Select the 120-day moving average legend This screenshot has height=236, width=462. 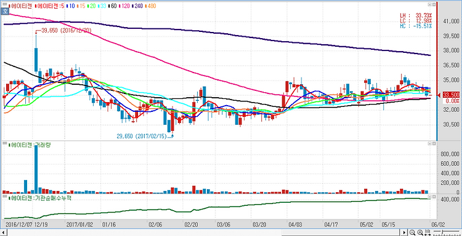[x=124, y=6]
